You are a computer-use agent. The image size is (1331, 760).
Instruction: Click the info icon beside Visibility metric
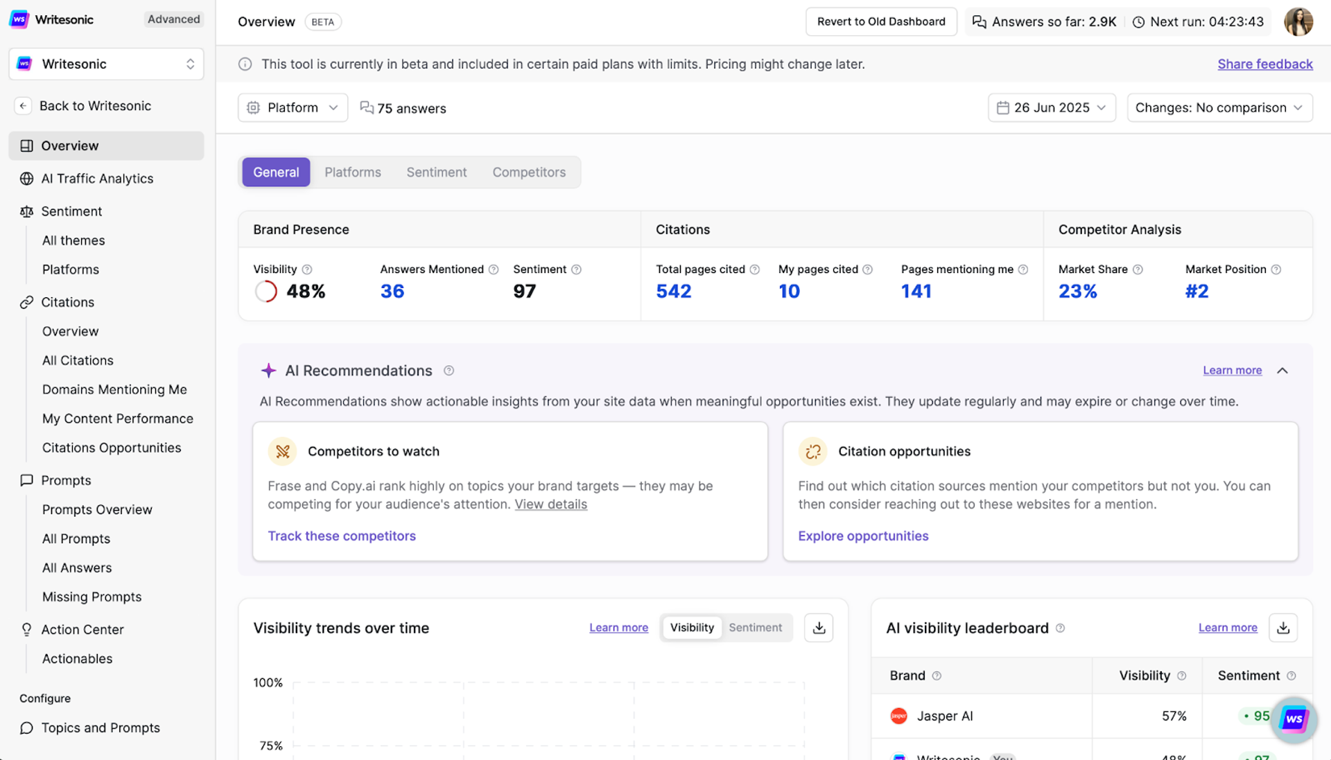coord(307,269)
